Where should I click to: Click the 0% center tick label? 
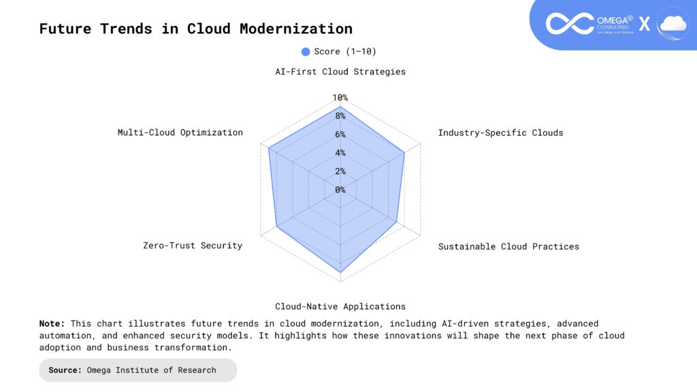(x=340, y=190)
